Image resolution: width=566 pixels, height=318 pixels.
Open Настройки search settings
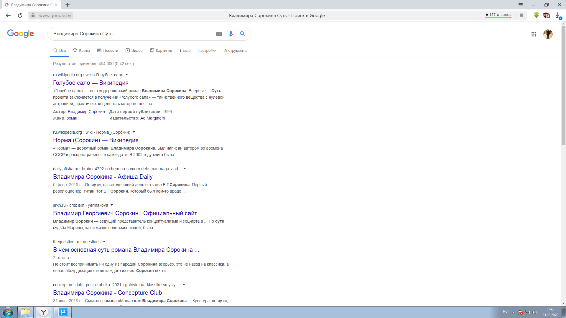coord(207,51)
